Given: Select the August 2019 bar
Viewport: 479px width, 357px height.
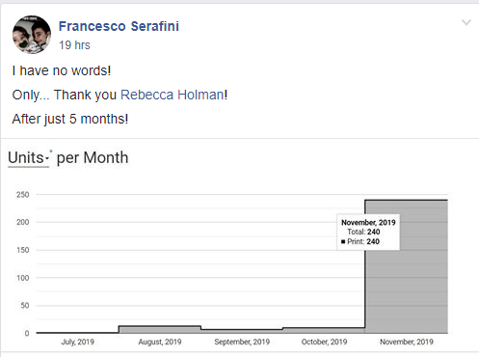Looking at the screenshot, I should pyautogui.click(x=160, y=330).
